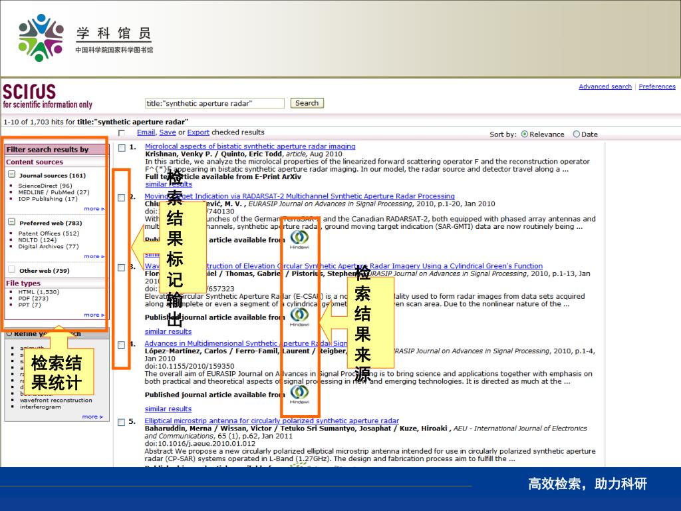Check the box for result 5
The width and height of the screenshot is (681, 511).
pos(122,423)
